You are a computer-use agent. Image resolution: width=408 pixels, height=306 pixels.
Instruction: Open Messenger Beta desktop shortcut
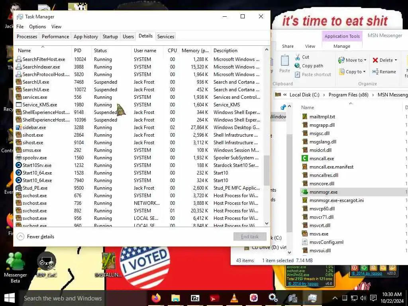[x=16, y=268]
